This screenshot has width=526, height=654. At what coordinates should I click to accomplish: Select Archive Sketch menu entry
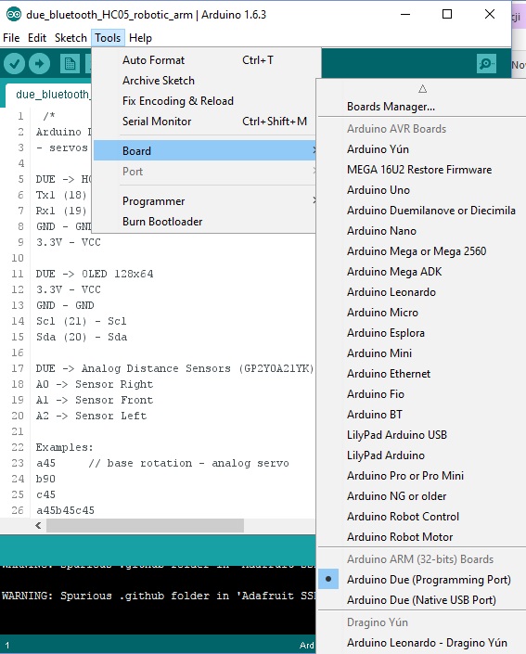click(x=204, y=81)
